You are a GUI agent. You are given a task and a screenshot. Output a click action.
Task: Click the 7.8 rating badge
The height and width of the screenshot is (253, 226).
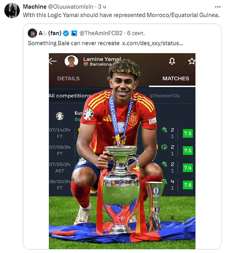coord(188,185)
